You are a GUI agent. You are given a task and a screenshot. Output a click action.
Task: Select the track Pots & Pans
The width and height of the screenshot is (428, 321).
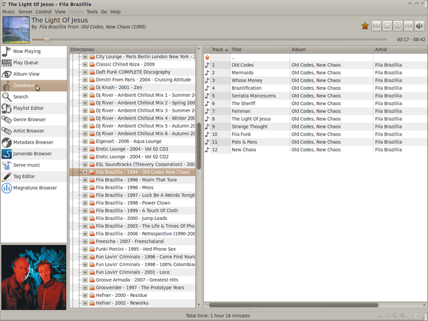(x=316, y=142)
